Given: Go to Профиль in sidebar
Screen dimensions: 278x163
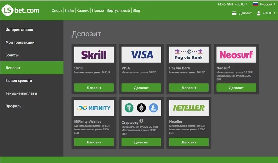Looking at the screenshot, I should point(32,106).
